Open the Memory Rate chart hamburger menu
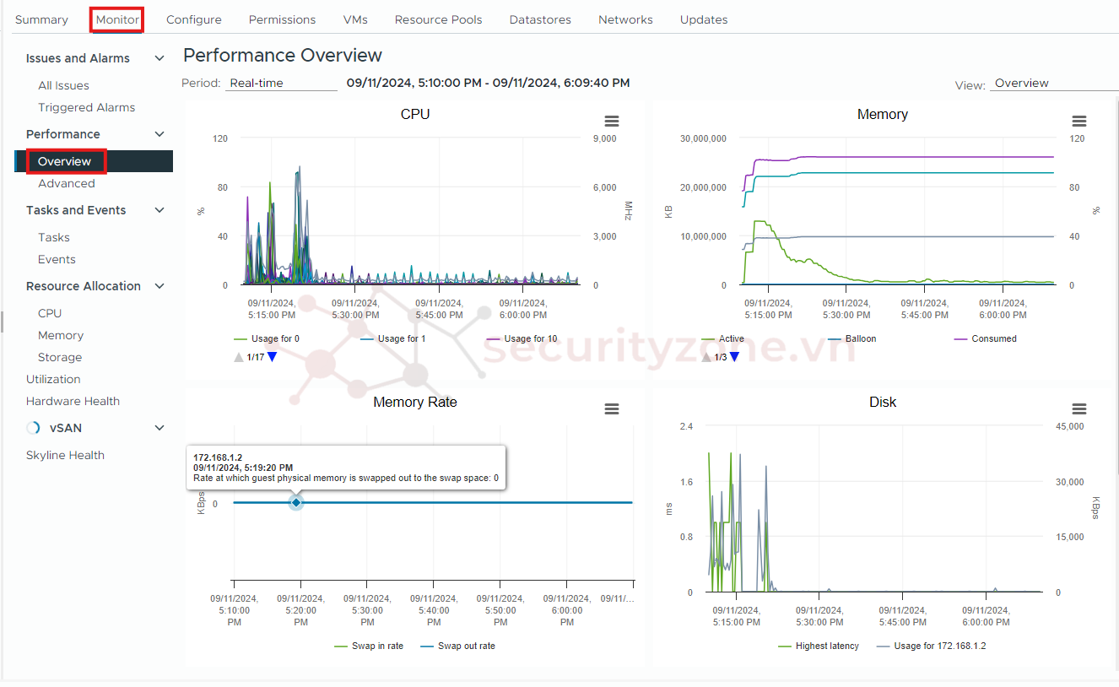 [x=612, y=409]
